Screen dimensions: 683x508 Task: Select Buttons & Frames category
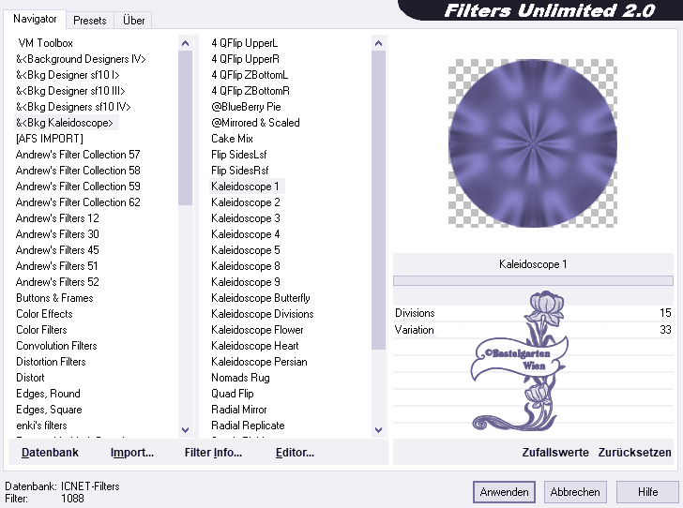(x=54, y=298)
